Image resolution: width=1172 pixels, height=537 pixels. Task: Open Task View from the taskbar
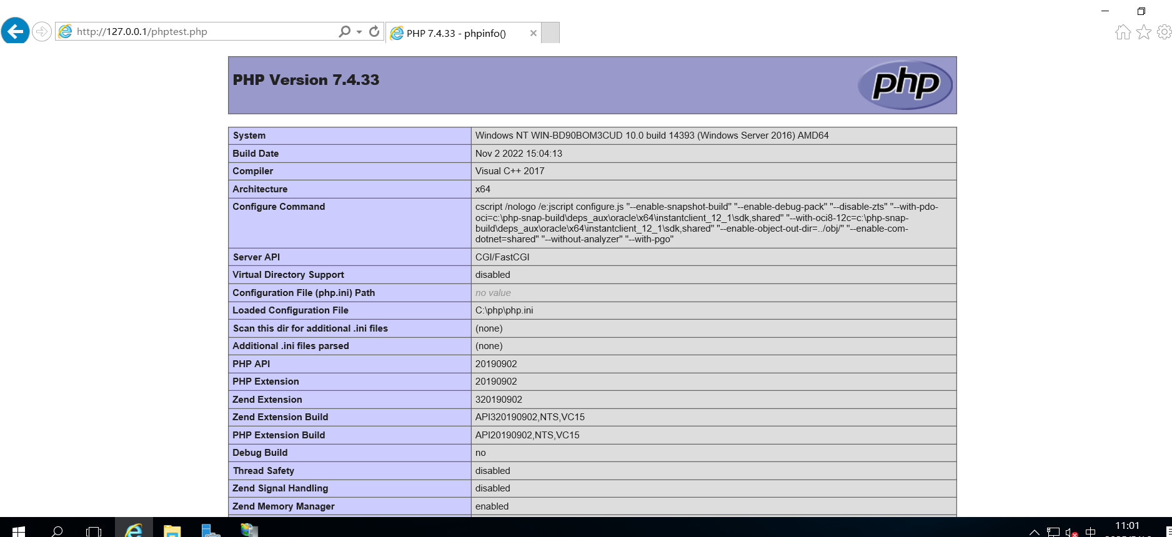coord(94,531)
